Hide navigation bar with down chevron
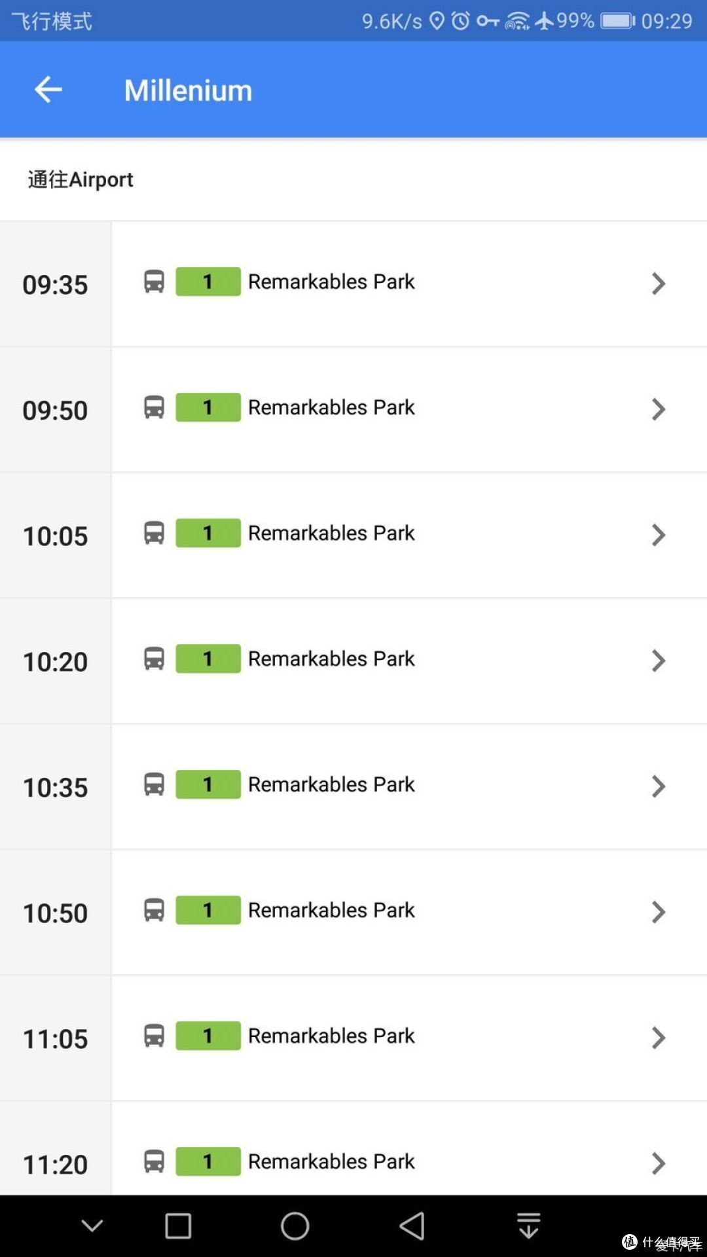707x1257 pixels. click(92, 1226)
